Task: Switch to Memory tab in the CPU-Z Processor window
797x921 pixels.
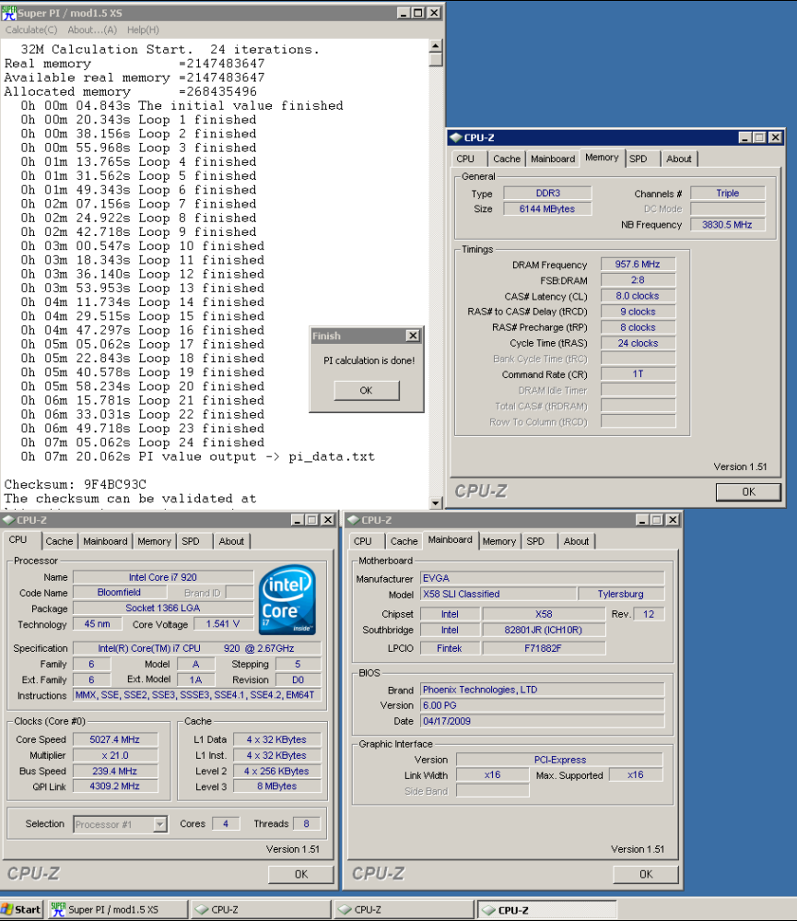Action: pyautogui.click(x=154, y=541)
